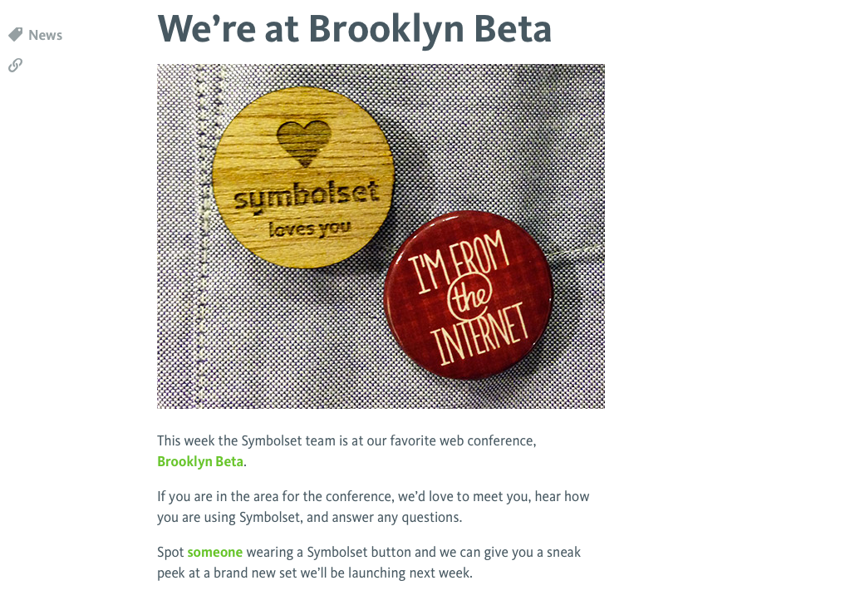
Task: Click the paragraph starting "If you are in"
Action: tap(373, 507)
